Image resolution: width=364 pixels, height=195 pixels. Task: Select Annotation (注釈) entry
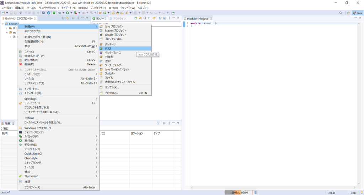click(125, 61)
